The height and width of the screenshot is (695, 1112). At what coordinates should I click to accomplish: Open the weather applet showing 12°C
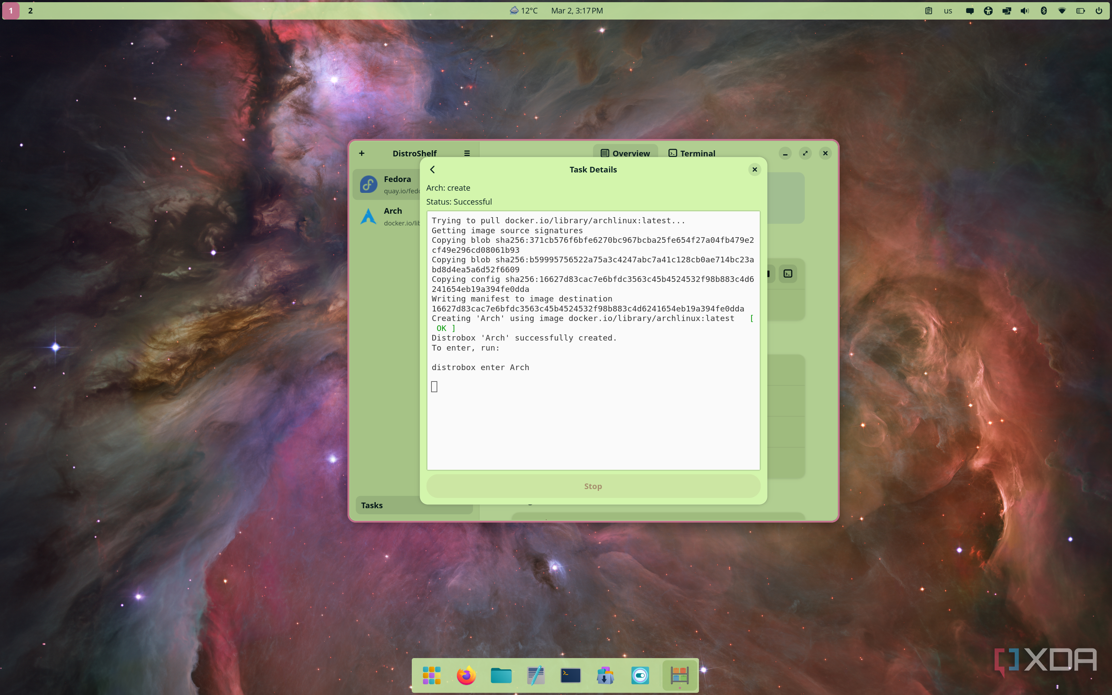point(523,10)
